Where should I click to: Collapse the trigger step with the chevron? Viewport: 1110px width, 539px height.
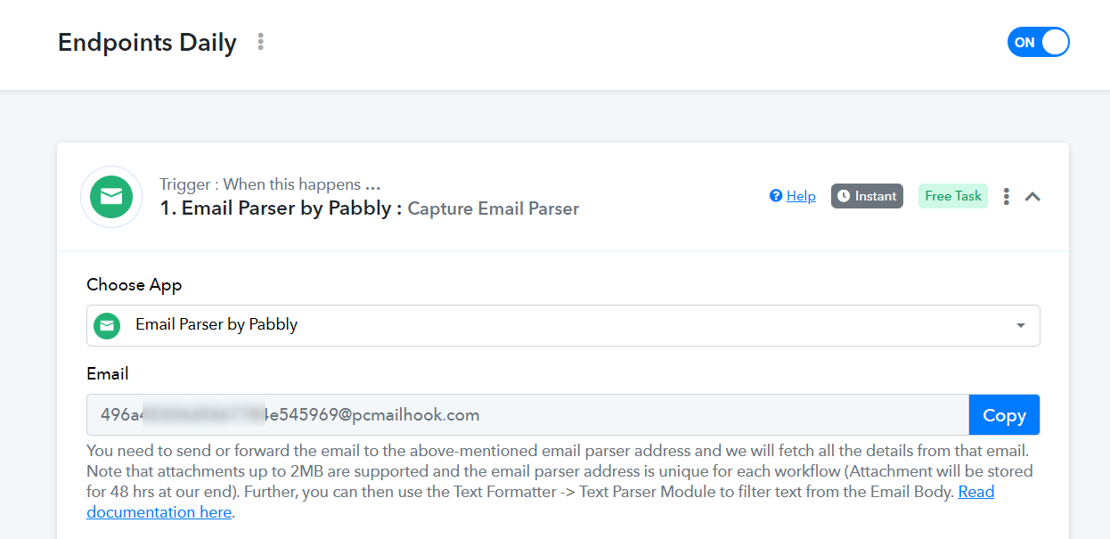click(1032, 196)
